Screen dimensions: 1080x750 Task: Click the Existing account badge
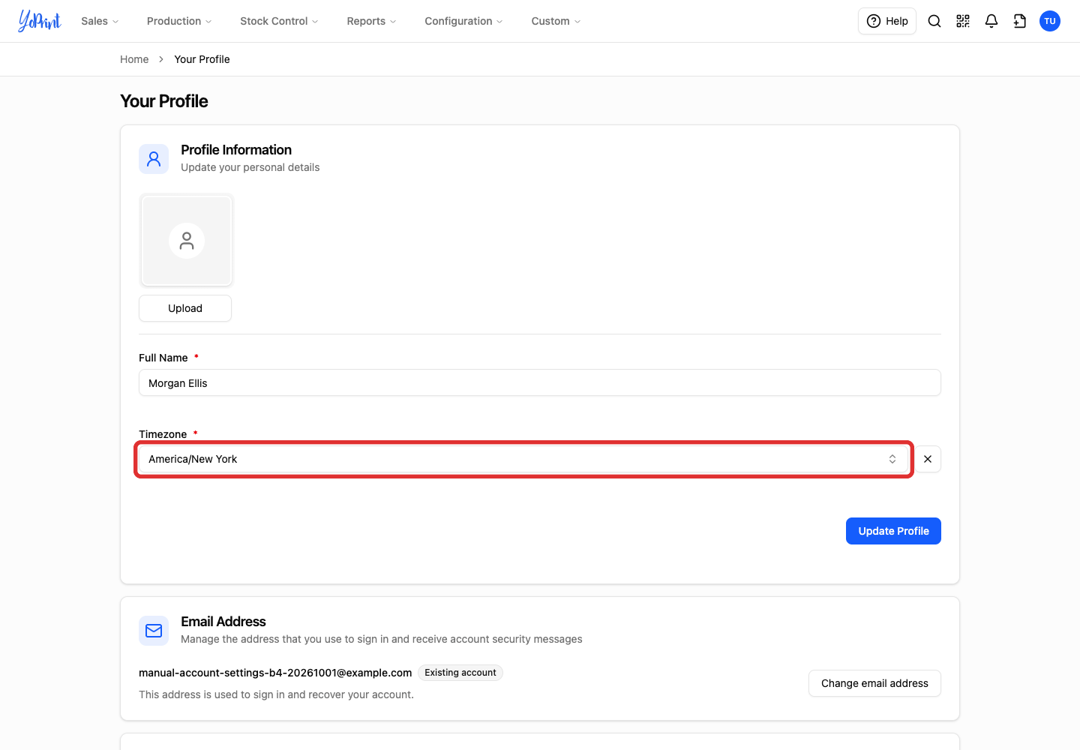tap(460, 673)
